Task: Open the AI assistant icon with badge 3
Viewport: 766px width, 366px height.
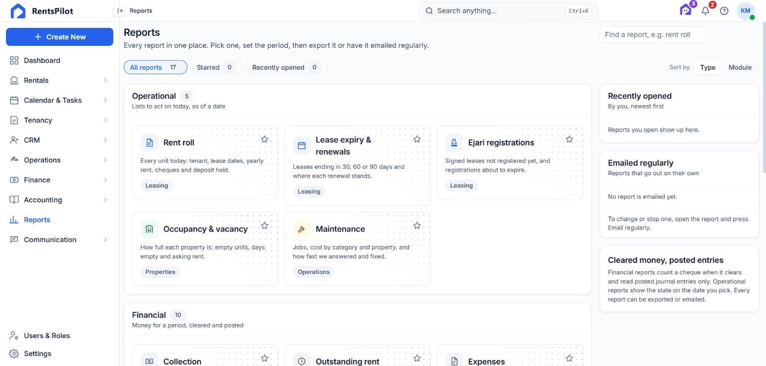Action: [x=686, y=10]
